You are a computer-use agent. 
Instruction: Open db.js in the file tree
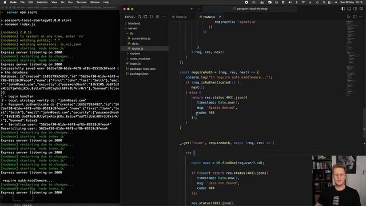135,43
